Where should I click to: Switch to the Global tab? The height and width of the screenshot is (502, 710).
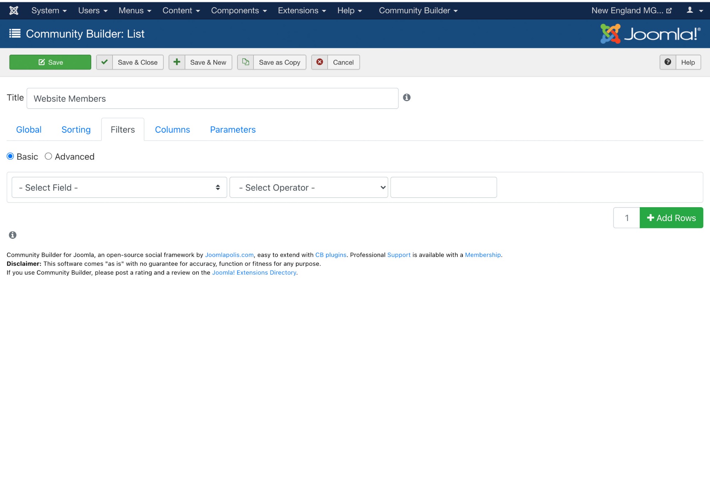(x=29, y=129)
